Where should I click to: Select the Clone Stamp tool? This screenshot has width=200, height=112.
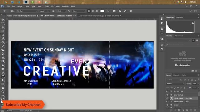click(3, 50)
